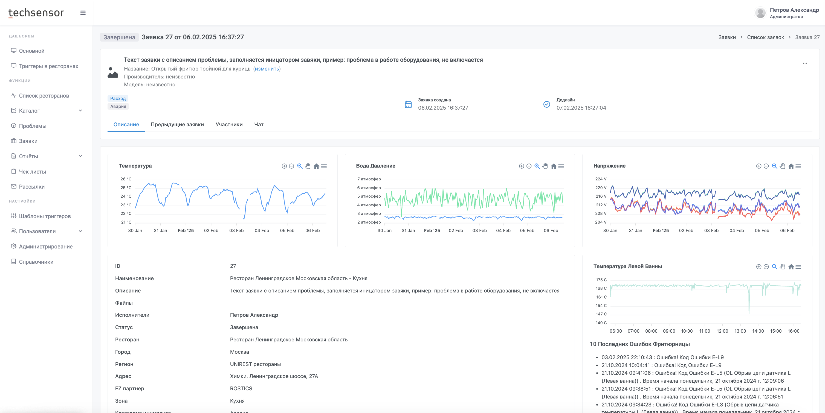Switch to the Описание tab
The width and height of the screenshot is (825, 413).
pyautogui.click(x=126, y=124)
